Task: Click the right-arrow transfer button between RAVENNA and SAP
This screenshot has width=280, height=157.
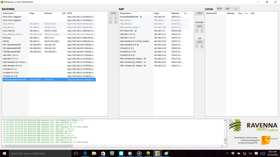Action: tap(111, 18)
